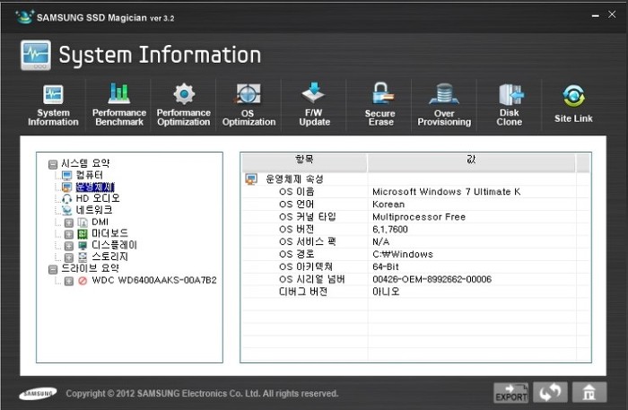Click the Magician app logo in title bar

pyautogui.click(x=24, y=17)
